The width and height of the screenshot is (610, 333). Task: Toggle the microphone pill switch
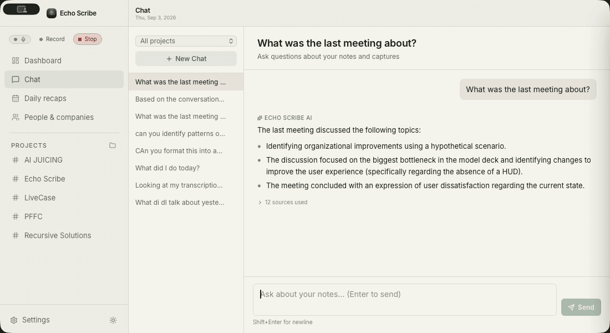[x=20, y=39]
